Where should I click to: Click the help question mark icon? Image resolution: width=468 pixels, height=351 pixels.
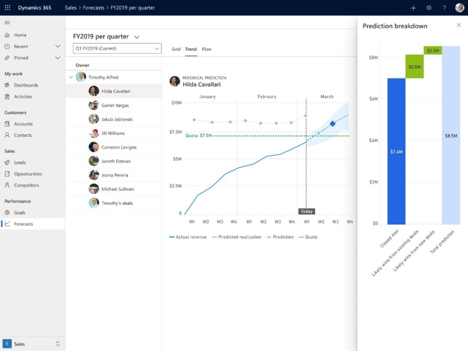point(444,8)
